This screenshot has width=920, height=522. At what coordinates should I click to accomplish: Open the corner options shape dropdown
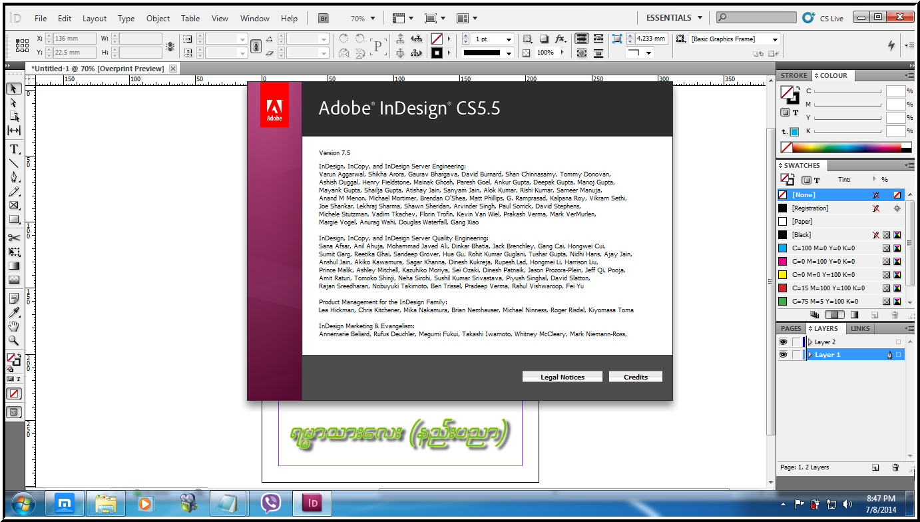tap(649, 53)
